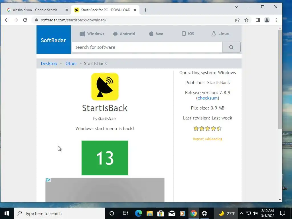Close the alesha dixon Google Search tab

(67, 10)
